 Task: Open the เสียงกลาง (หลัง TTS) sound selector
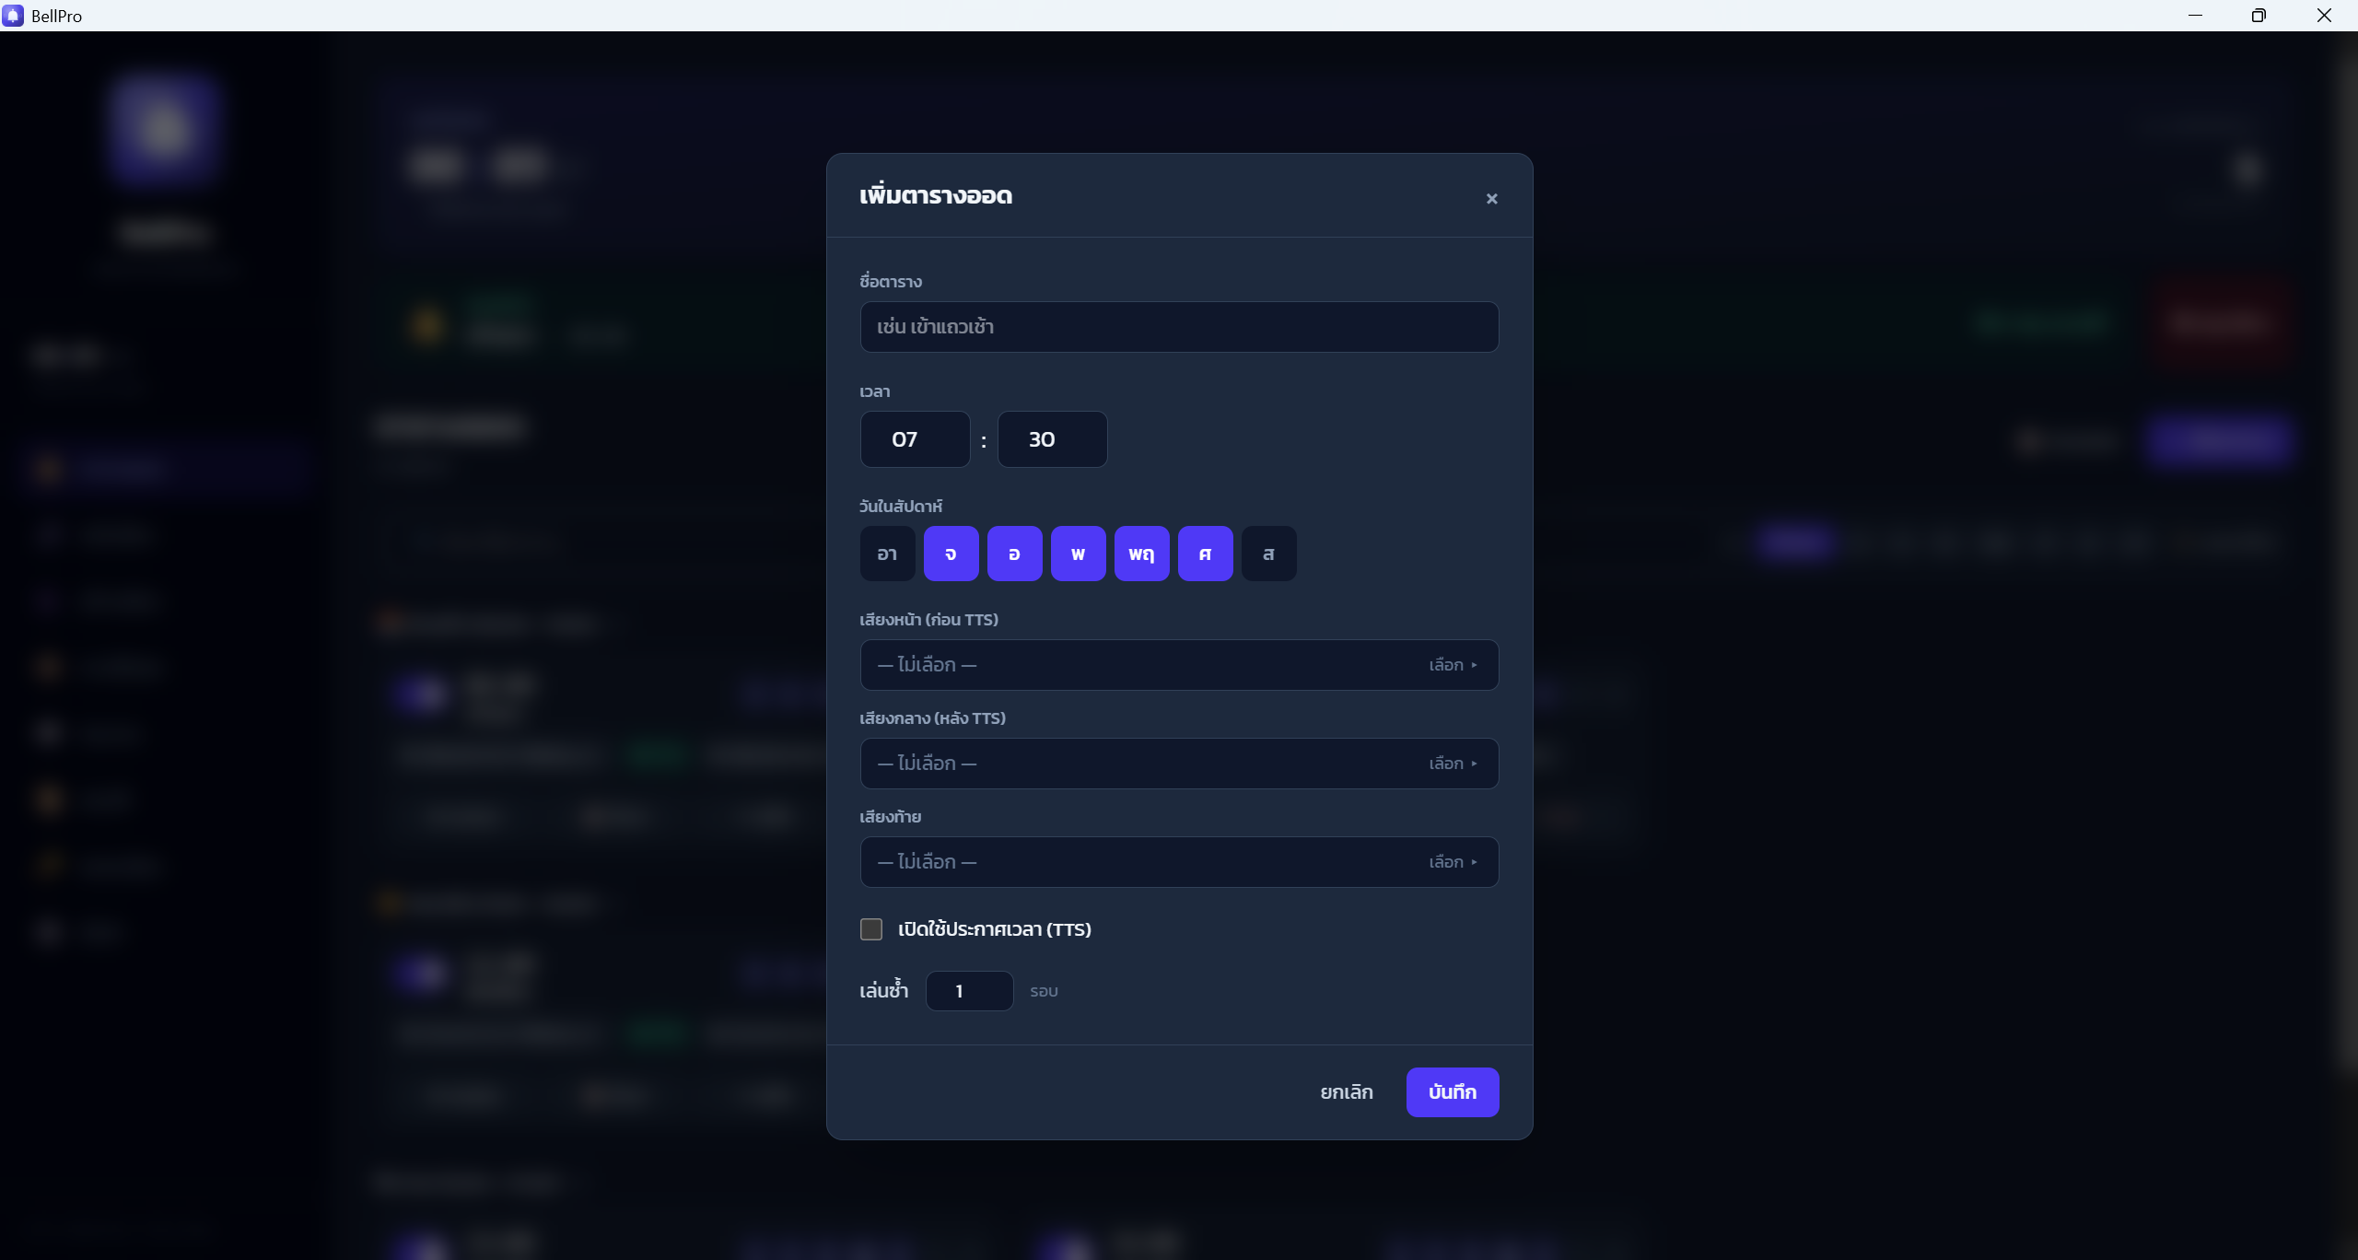[x=1179, y=764]
